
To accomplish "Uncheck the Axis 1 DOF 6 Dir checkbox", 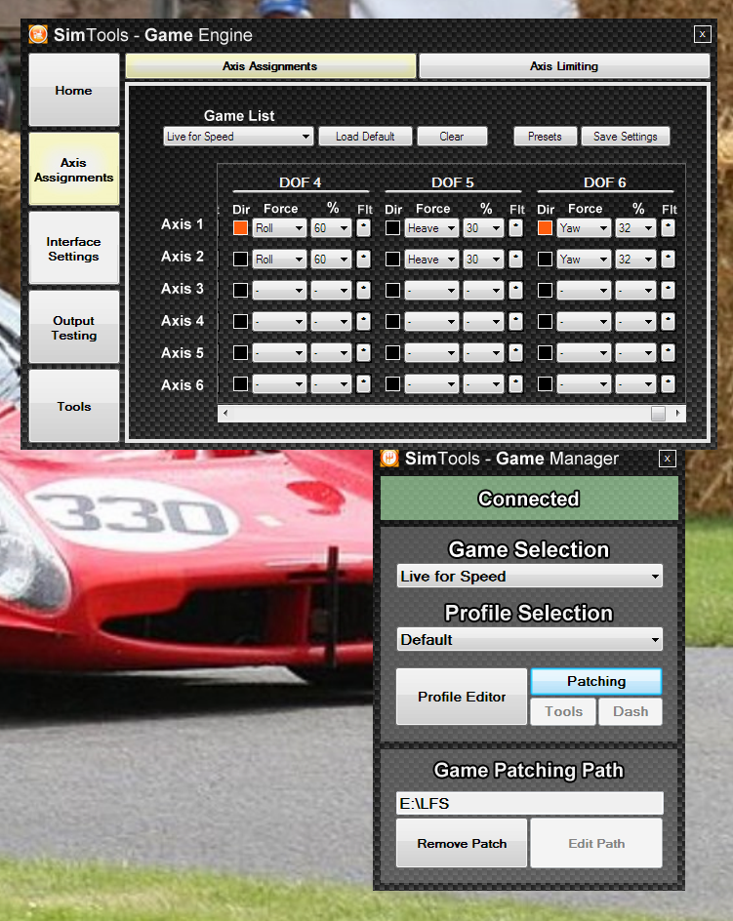I will [x=545, y=228].
